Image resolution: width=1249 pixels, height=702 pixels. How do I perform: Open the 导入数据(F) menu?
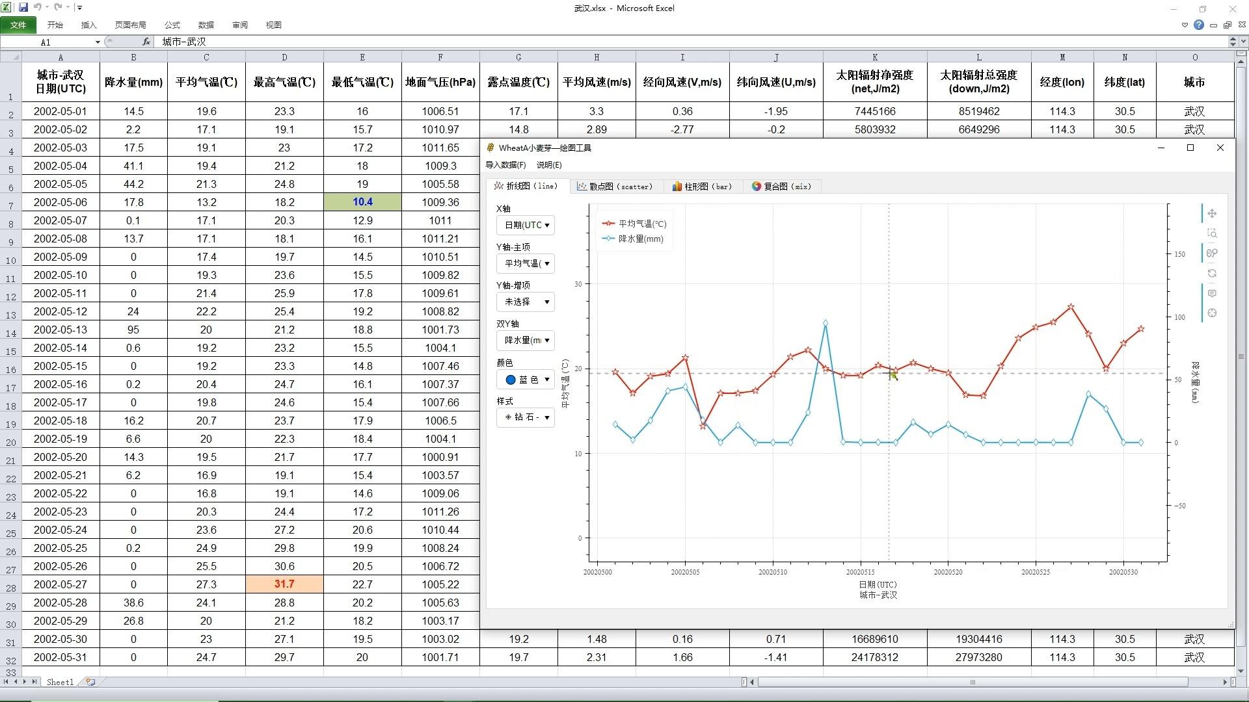(505, 165)
